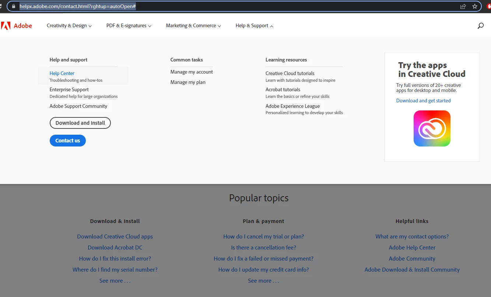Open the search magnifier icon
Screen dimensions: 491x297
(480, 26)
